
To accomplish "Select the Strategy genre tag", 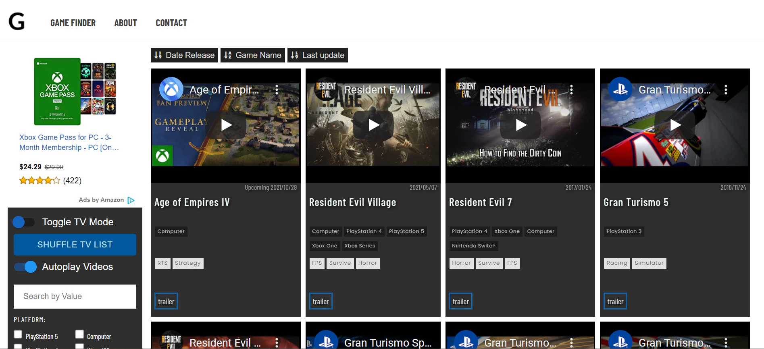I will (188, 263).
